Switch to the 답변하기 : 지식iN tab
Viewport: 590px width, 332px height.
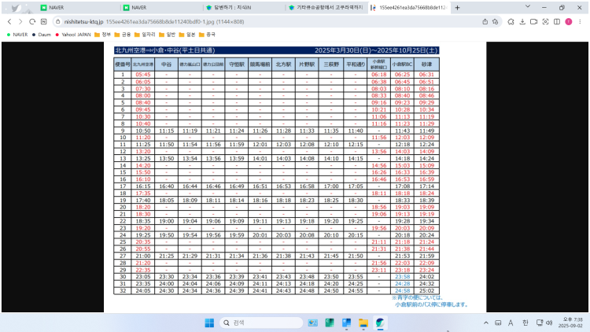coord(244,8)
